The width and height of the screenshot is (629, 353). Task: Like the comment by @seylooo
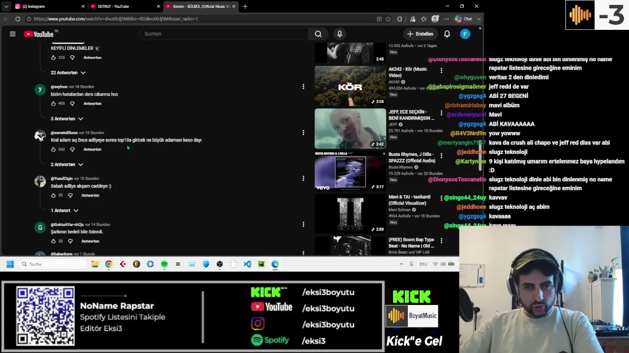pos(54,103)
